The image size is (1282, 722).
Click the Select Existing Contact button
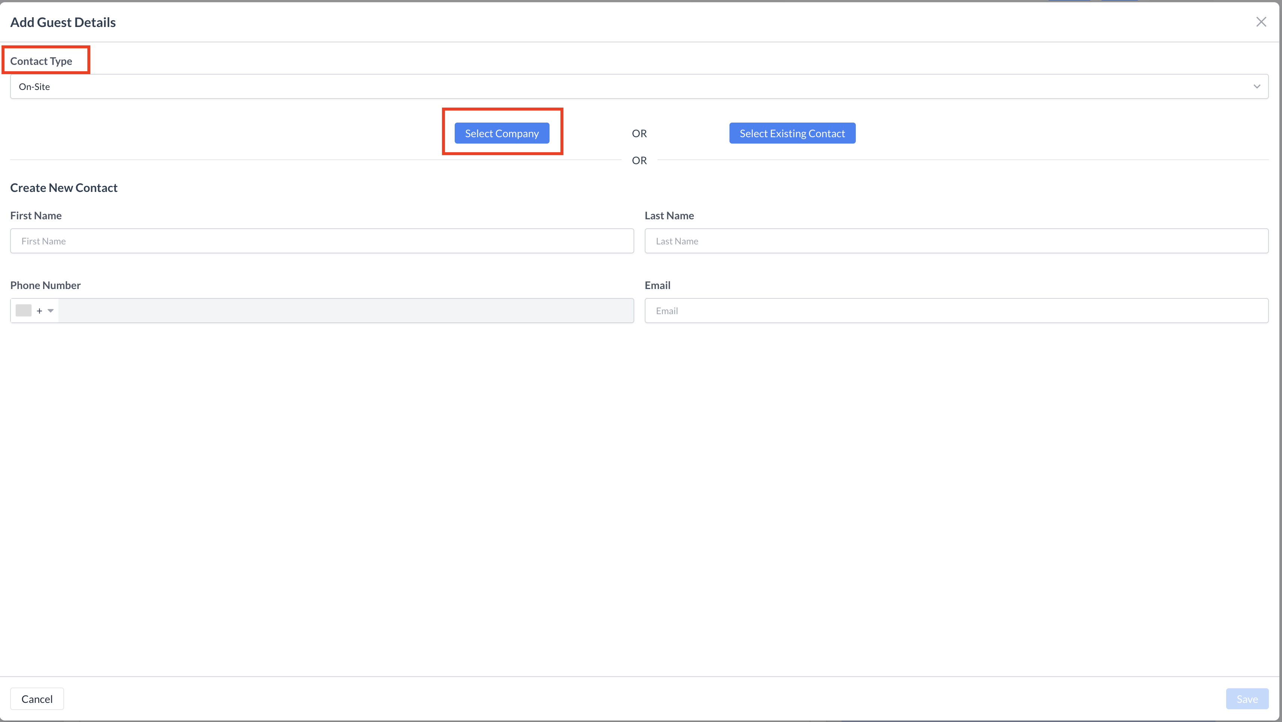tap(792, 133)
